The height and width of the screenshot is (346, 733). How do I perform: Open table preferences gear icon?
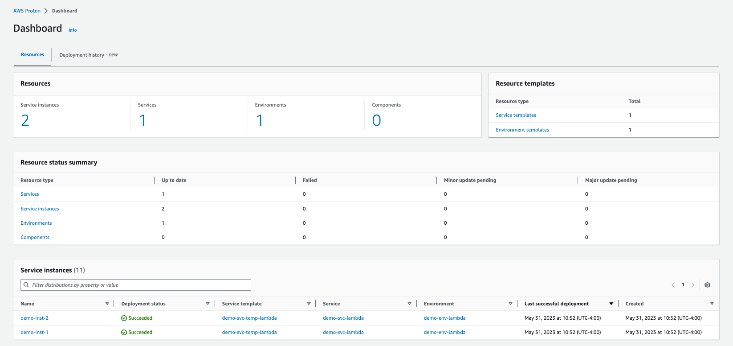[707, 285]
